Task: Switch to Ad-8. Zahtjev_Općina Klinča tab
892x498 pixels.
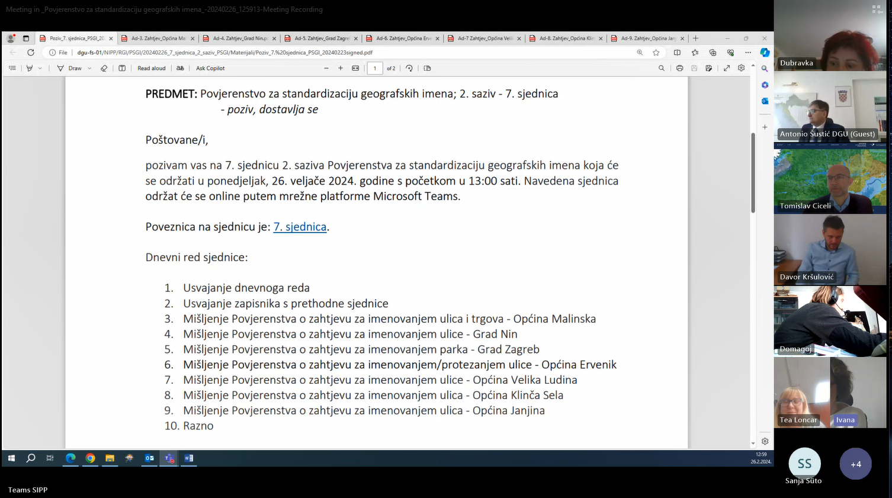Action: point(565,38)
